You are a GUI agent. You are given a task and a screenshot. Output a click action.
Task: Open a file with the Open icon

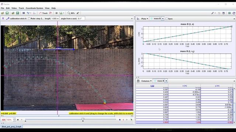pyautogui.click(x=3, y=13)
